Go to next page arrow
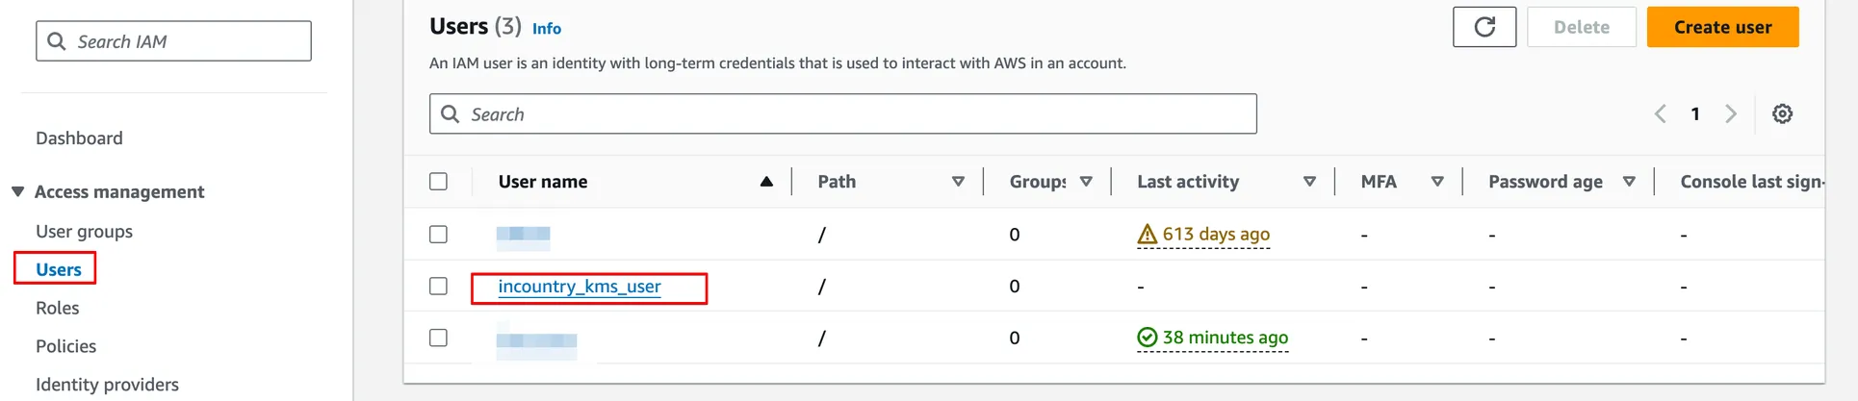The height and width of the screenshot is (401, 1858). [x=1730, y=113]
